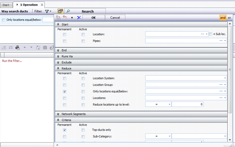
Task: Click the 'Run the filter...' text
Action: pyautogui.click(x=12, y=61)
